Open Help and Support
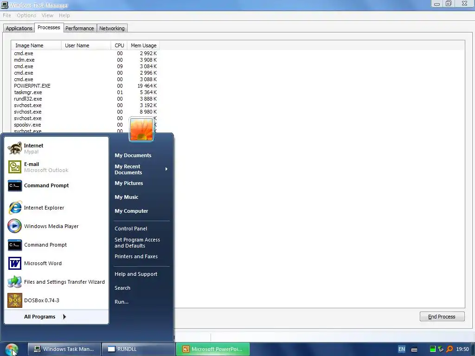The image size is (475, 356). coord(136,274)
